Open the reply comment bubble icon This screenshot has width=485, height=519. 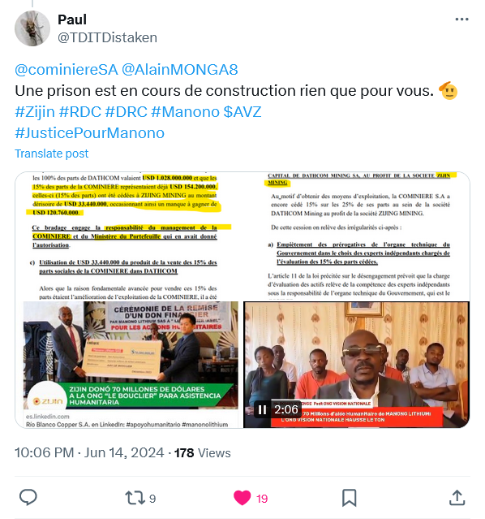28,498
